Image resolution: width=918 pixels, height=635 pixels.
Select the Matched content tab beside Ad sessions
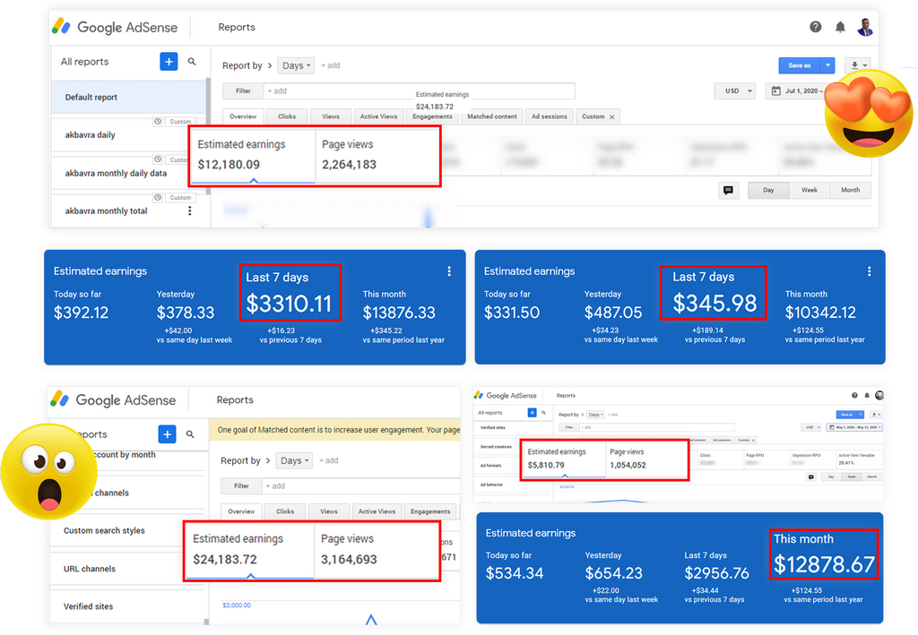tap(492, 116)
